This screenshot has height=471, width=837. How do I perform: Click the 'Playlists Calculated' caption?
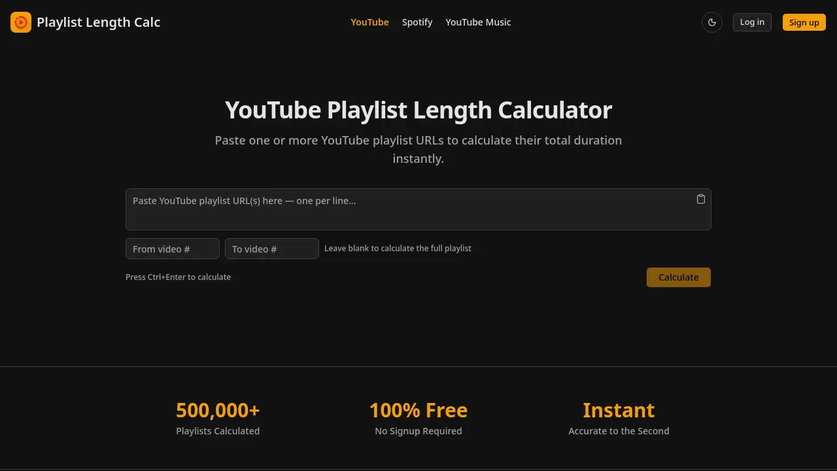[218, 431]
